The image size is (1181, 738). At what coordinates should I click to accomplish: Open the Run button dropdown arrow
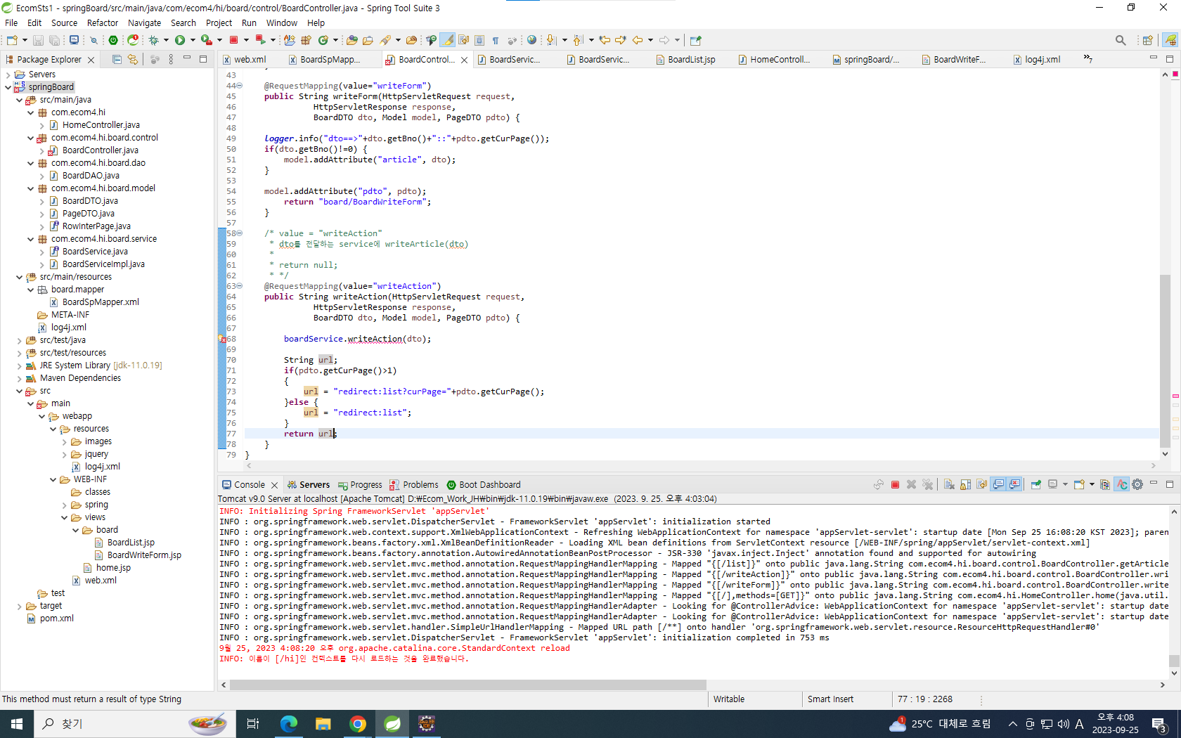point(192,40)
